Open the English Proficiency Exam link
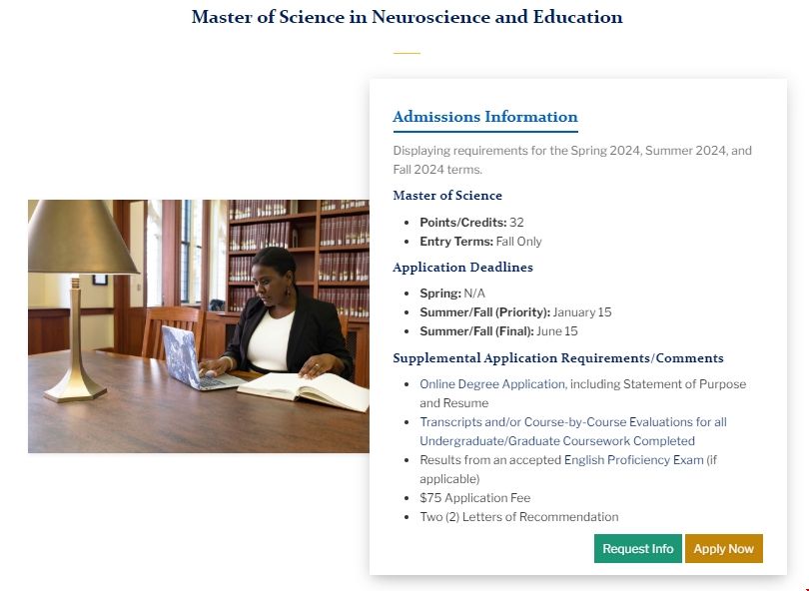Screen dimensions: 809x591 tap(629, 459)
